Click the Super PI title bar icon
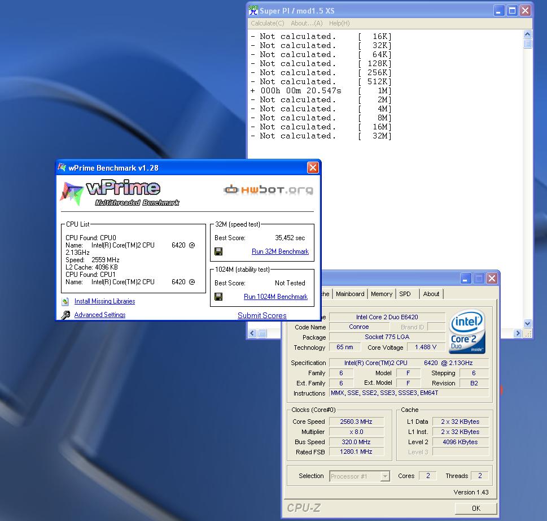Viewport: 547px width, 521px height. click(253, 11)
